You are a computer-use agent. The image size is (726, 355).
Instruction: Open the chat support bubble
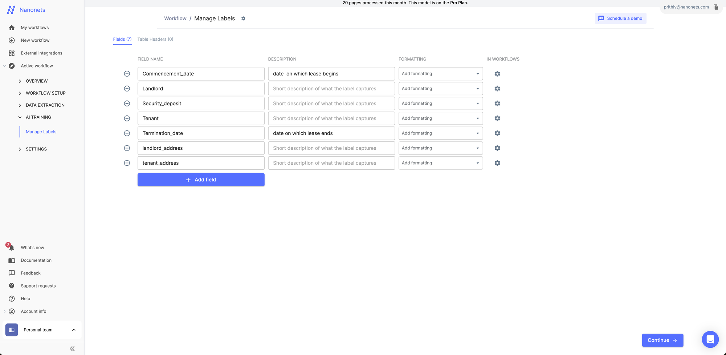710,339
